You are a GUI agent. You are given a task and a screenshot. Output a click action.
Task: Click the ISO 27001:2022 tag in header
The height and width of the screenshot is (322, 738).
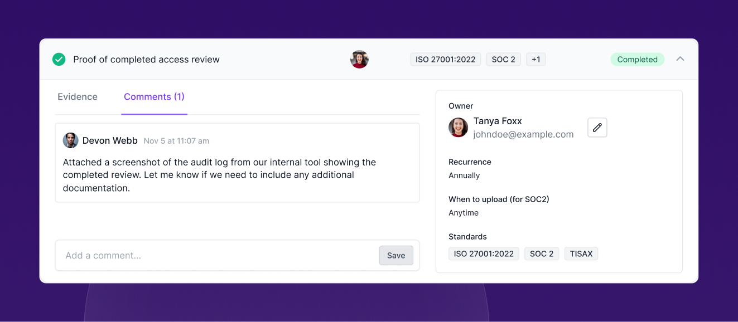(446, 60)
